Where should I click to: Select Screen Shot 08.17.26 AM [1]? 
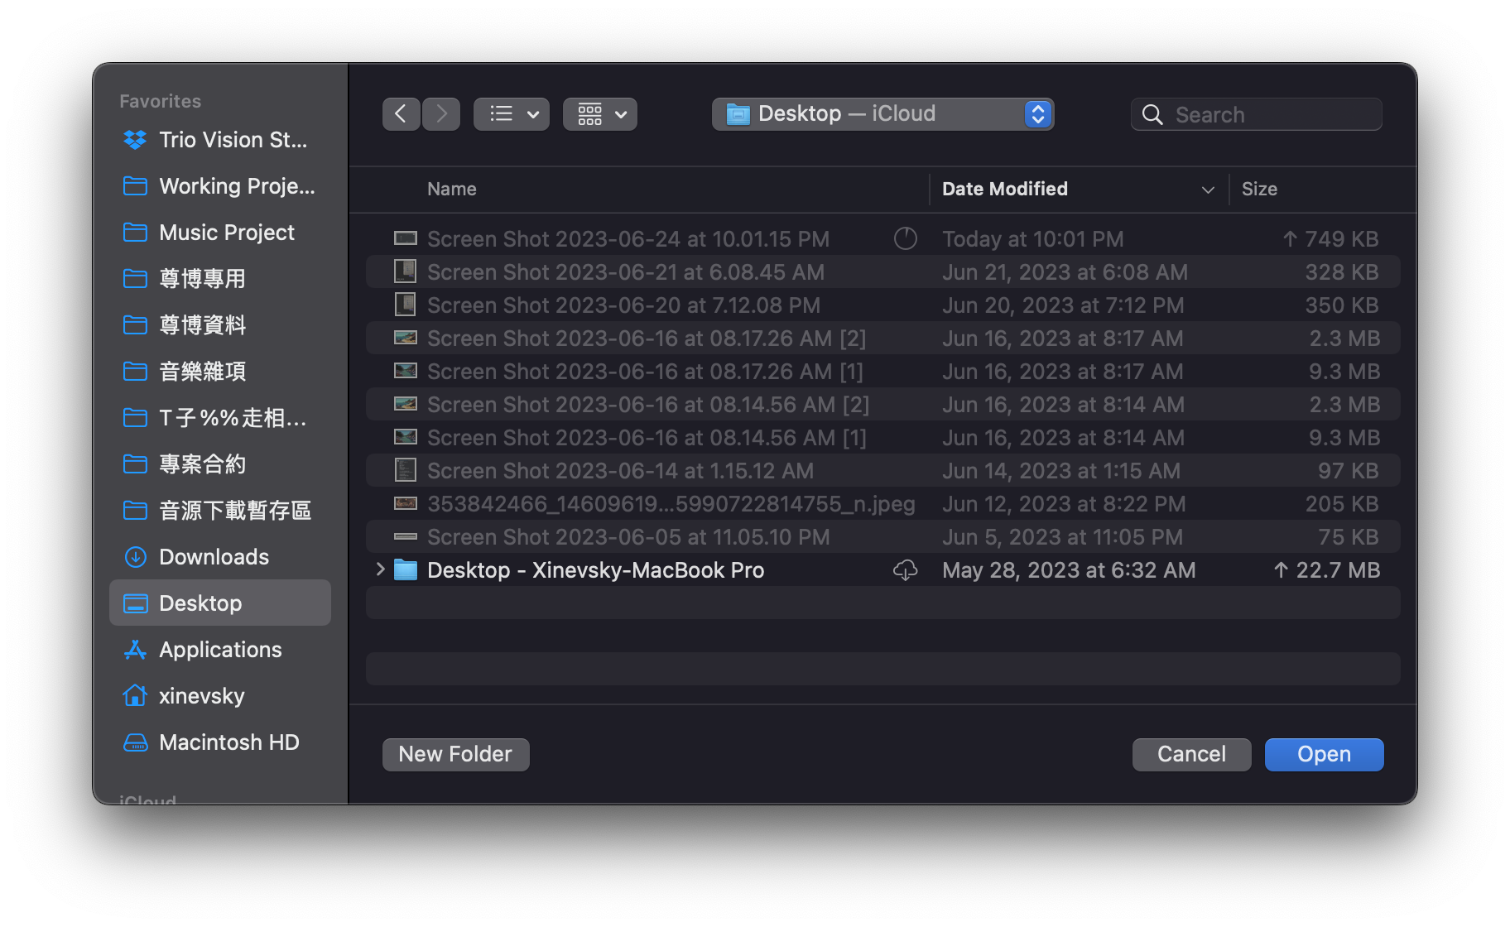[x=883, y=371]
